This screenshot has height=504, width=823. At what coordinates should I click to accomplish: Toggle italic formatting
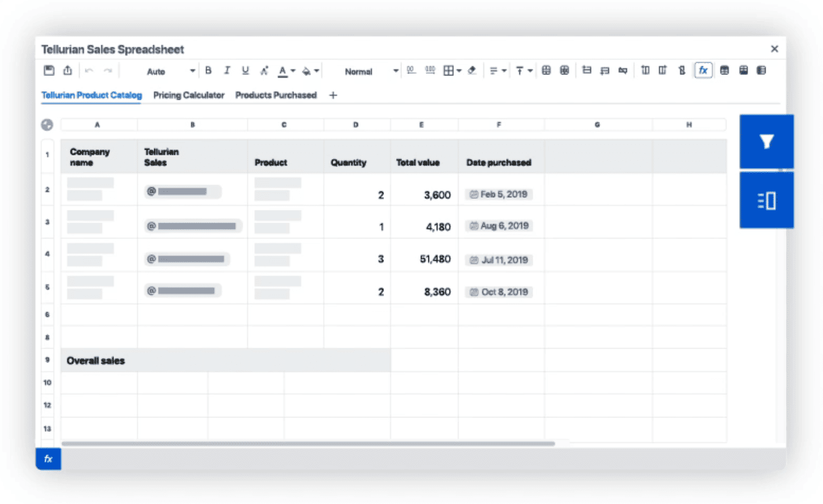pyautogui.click(x=226, y=71)
